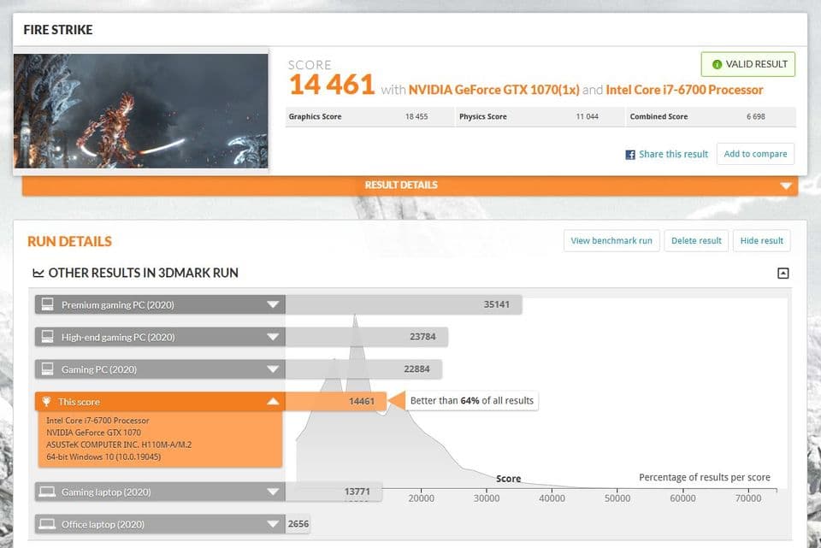Click the trophy icon beside This score
This screenshot has height=548, width=821.
(x=46, y=402)
